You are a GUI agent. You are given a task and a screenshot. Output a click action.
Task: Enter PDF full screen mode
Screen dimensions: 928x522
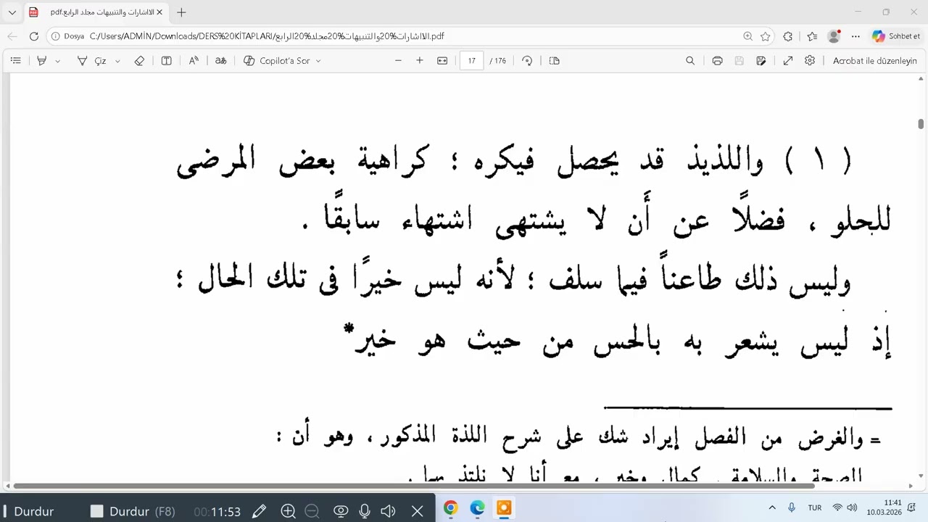click(x=788, y=61)
